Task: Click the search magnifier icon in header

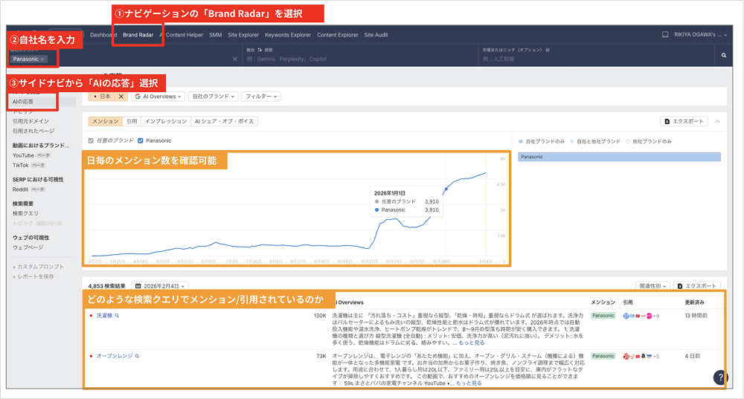Action: (x=723, y=56)
